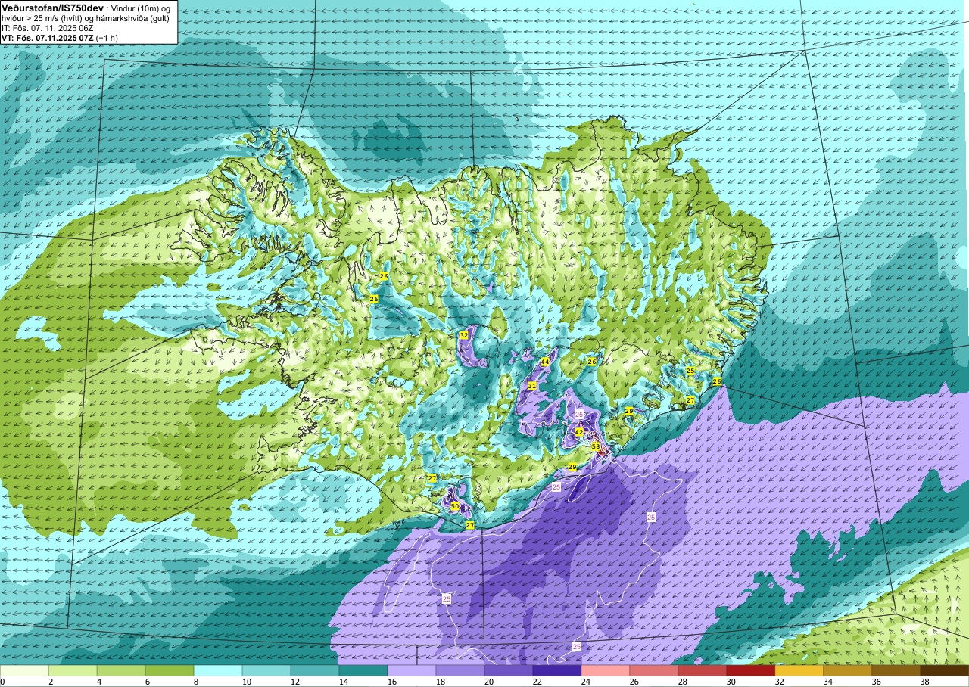
Task: Select the 14–16 m/s legend color swatch
Action: click(363, 670)
